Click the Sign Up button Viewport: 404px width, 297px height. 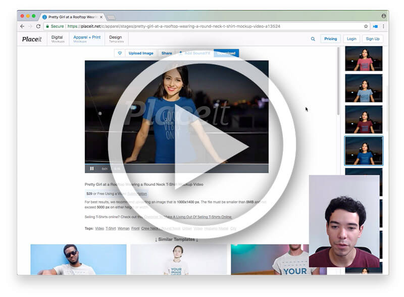point(373,39)
